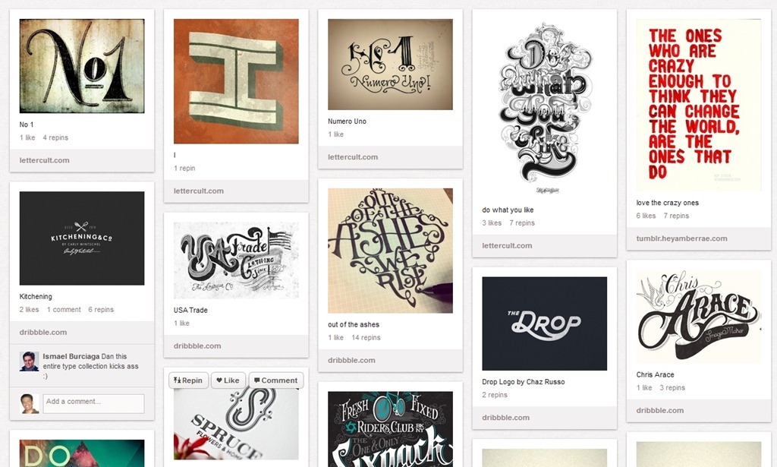This screenshot has height=467, width=777.
Task: Open the USA Trade pin image
Action: [x=236, y=260]
